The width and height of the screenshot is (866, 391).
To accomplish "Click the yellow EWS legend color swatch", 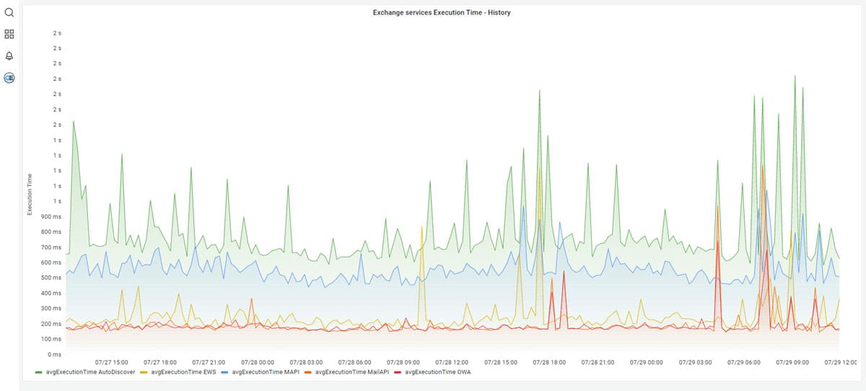I will 144,372.
